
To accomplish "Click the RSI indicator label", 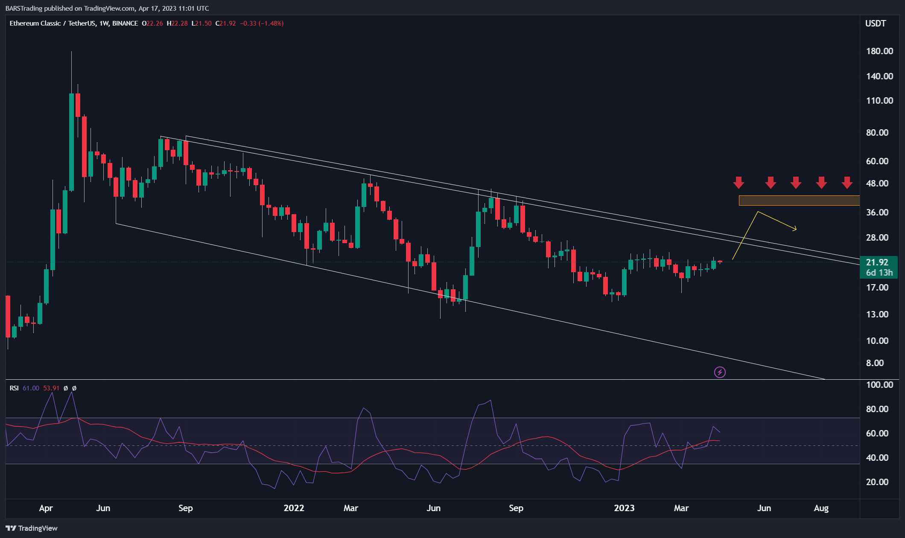I will tap(14, 388).
